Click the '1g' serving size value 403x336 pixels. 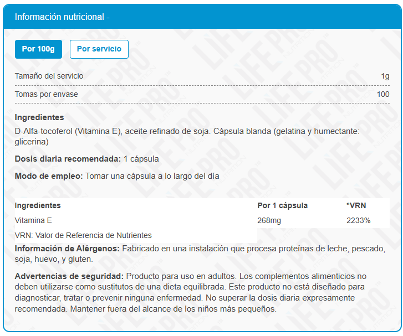pyautogui.click(x=385, y=76)
